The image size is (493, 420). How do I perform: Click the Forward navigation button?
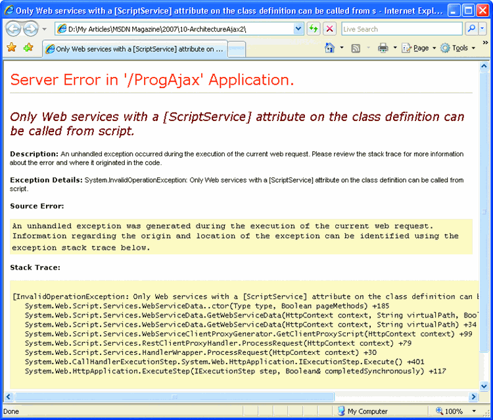click(30, 29)
